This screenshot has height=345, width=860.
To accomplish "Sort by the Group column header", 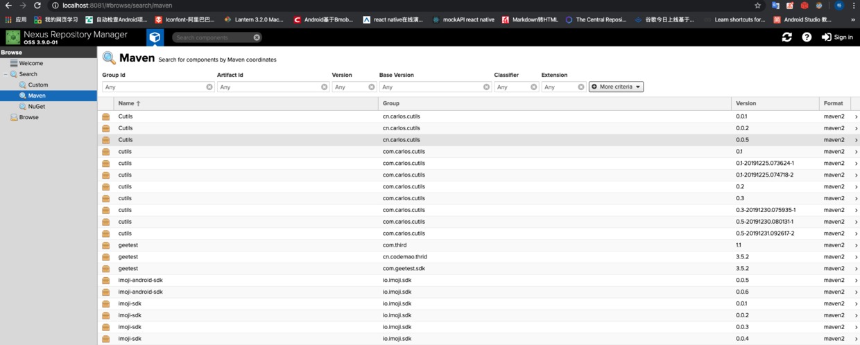I will (x=555, y=103).
